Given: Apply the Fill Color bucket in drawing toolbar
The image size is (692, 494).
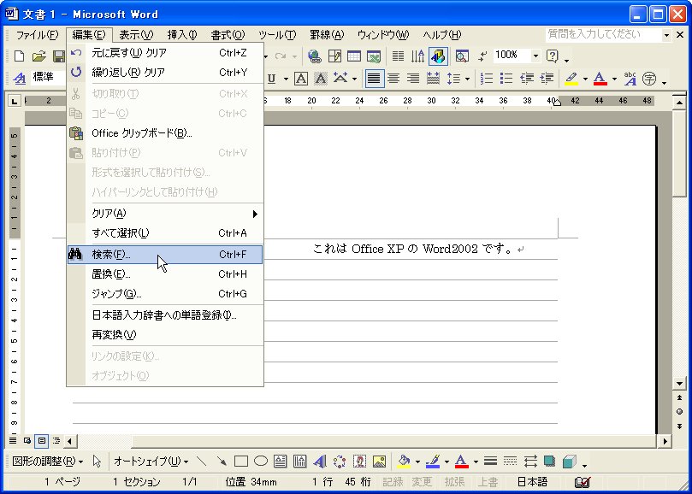Looking at the screenshot, I should point(404,462).
